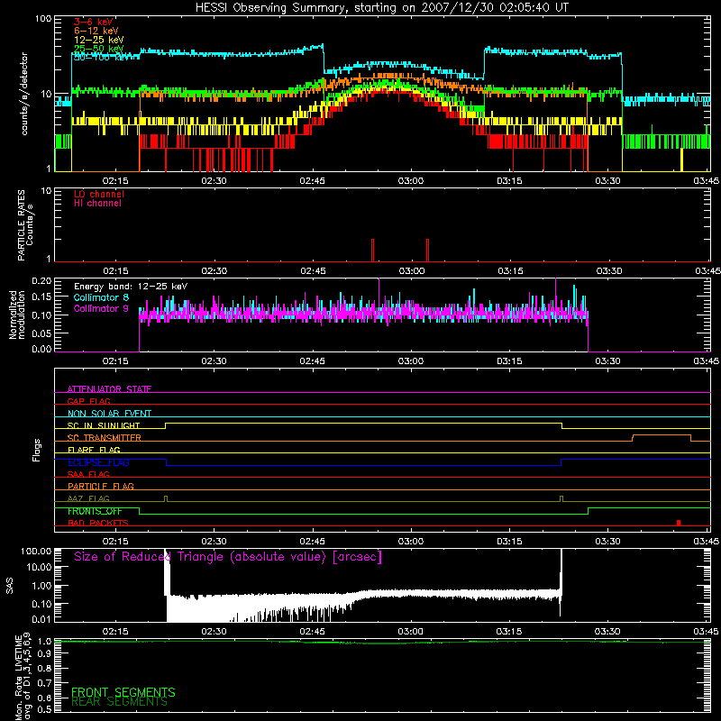Click the counts/s/detector axis label
Screen dimensions: 721x721
[x=24, y=94]
